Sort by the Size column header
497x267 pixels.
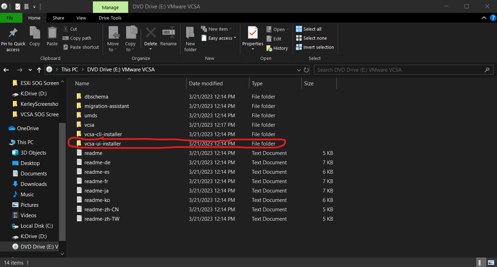[319, 84]
